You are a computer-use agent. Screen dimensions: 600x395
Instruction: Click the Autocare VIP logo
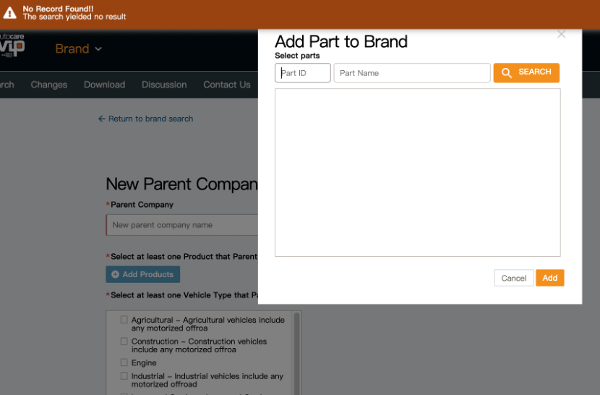coord(12,45)
